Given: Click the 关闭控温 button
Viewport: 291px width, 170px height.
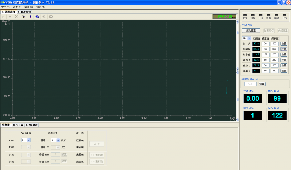Looking at the screenshot, I should (283, 30).
